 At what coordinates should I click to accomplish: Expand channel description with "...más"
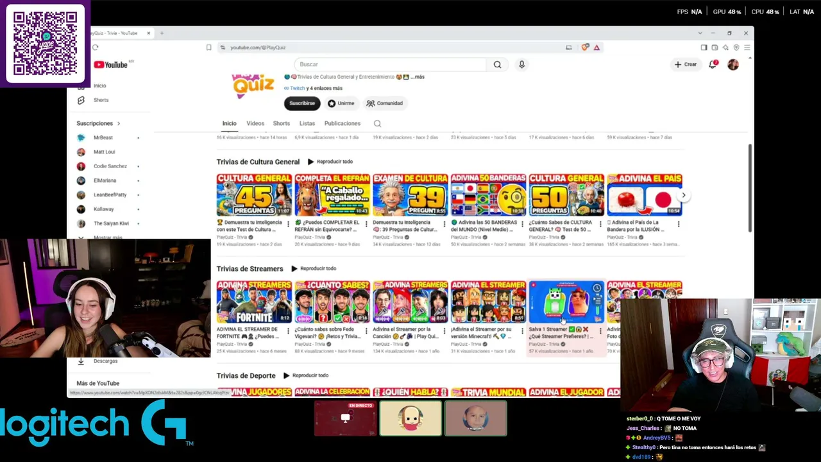tap(418, 77)
